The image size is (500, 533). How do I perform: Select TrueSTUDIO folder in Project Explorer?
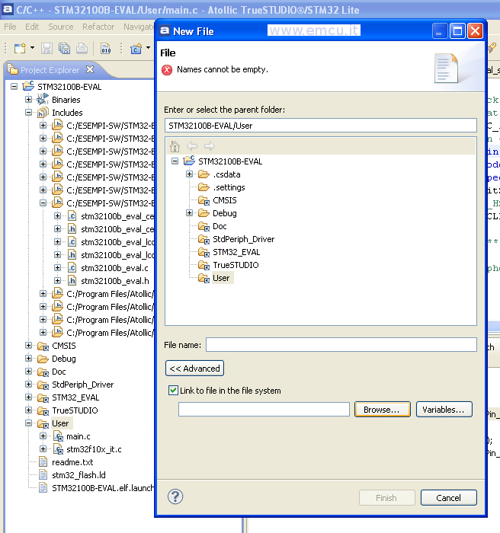pos(75,410)
